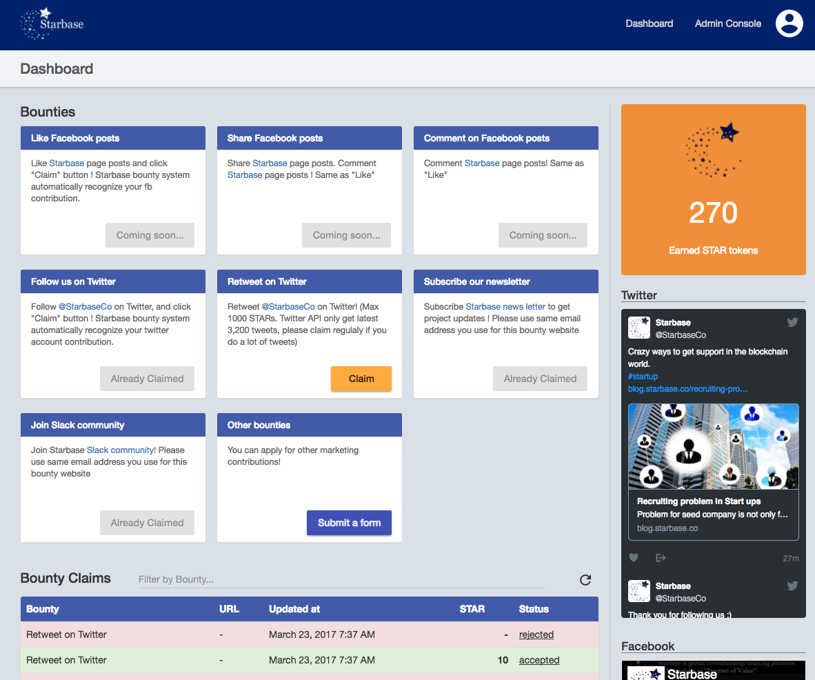Click Twitter bird icon on second tweet
815x680 pixels.
(792, 586)
